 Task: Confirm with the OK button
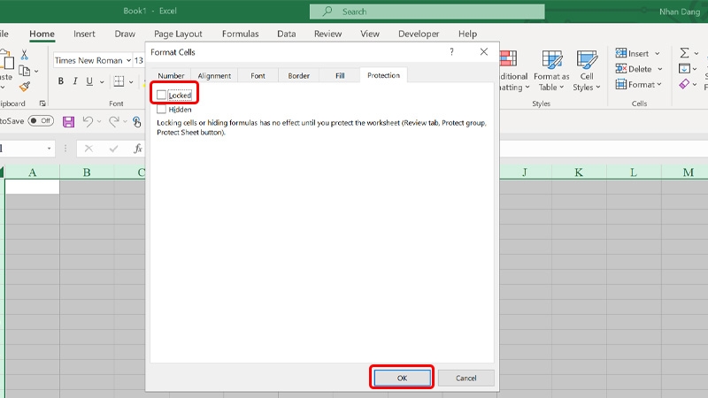402,378
